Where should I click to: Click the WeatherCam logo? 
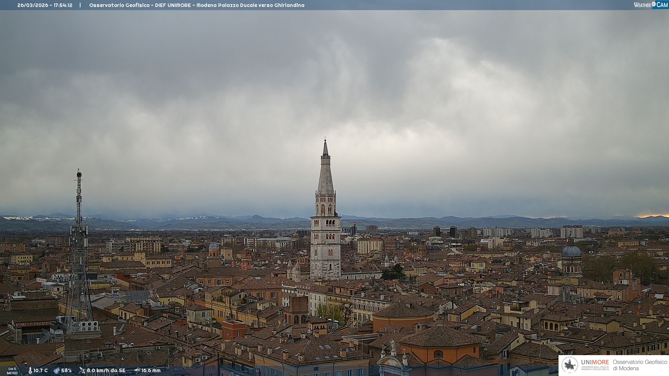click(651, 5)
